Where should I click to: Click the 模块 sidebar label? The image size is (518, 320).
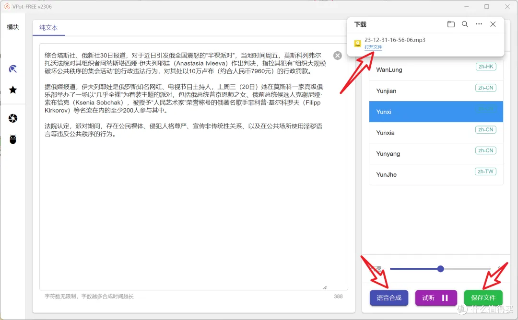pyautogui.click(x=13, y=27)
